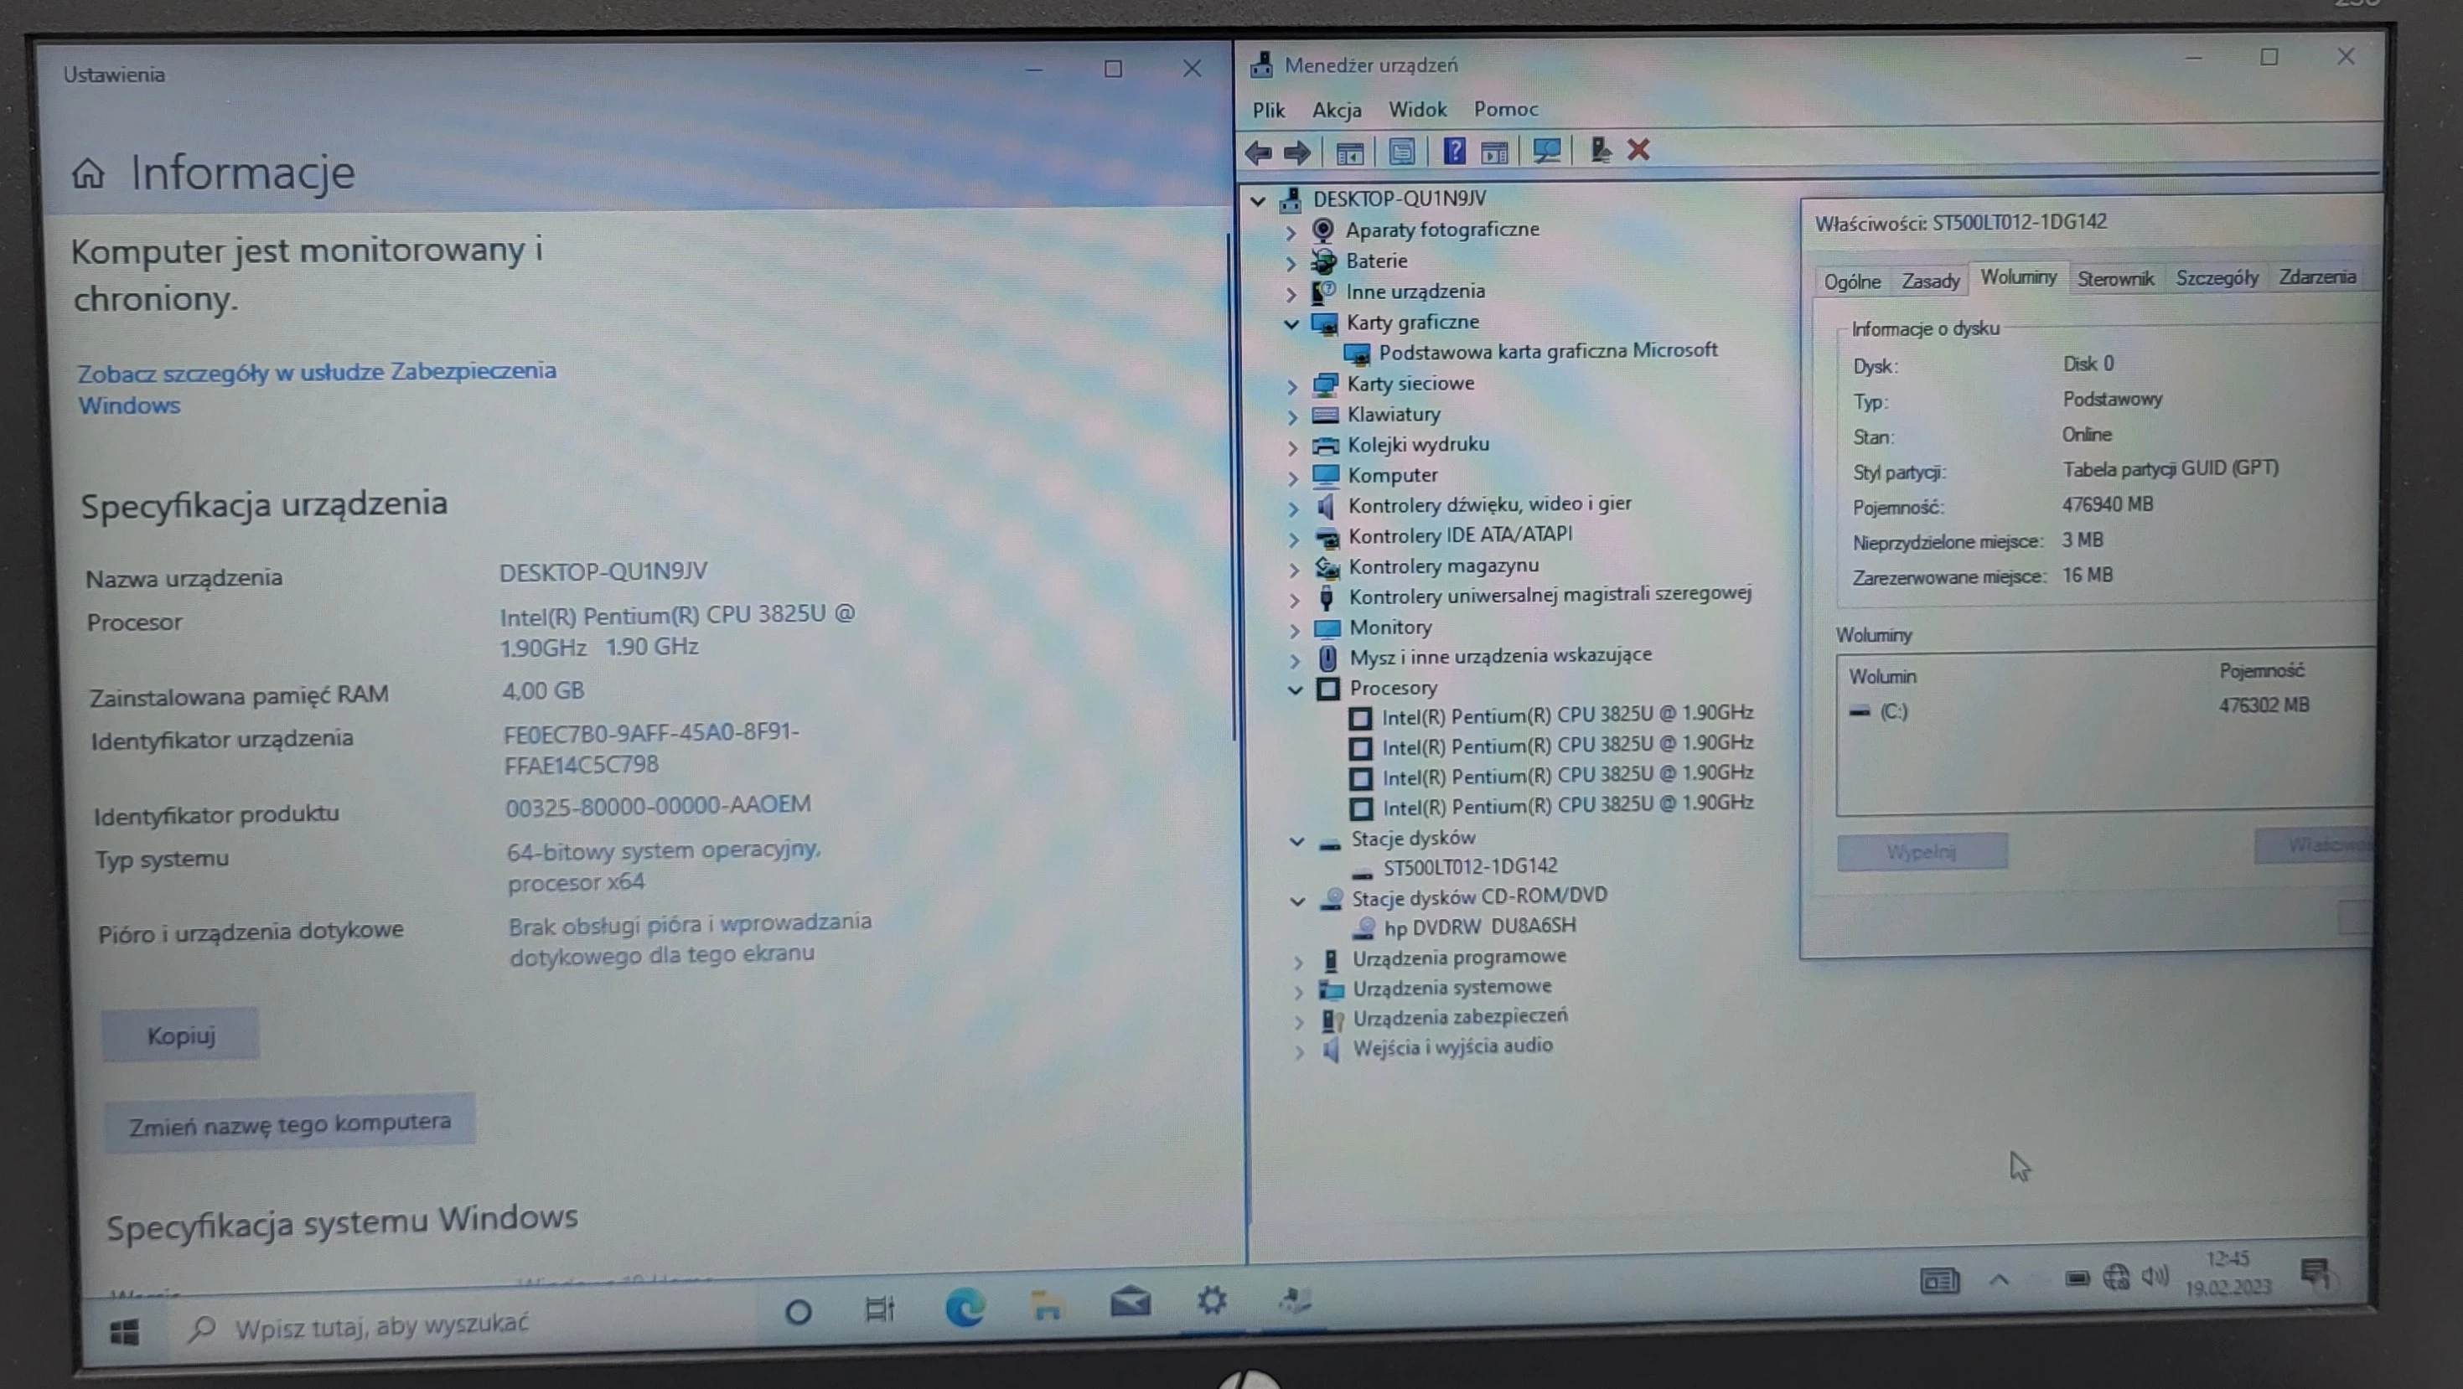Click the battery tray icon

pyautogui.click(x=2076, y=1278)
